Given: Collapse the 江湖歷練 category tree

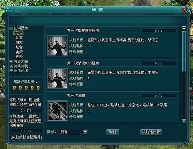Looking at the screenshot, I should point(11,28).
